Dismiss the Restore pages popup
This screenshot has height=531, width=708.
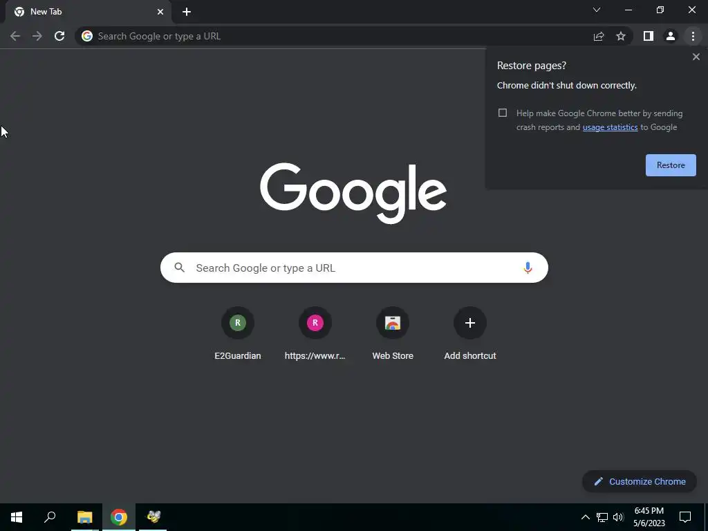click(x=696, y=57)
